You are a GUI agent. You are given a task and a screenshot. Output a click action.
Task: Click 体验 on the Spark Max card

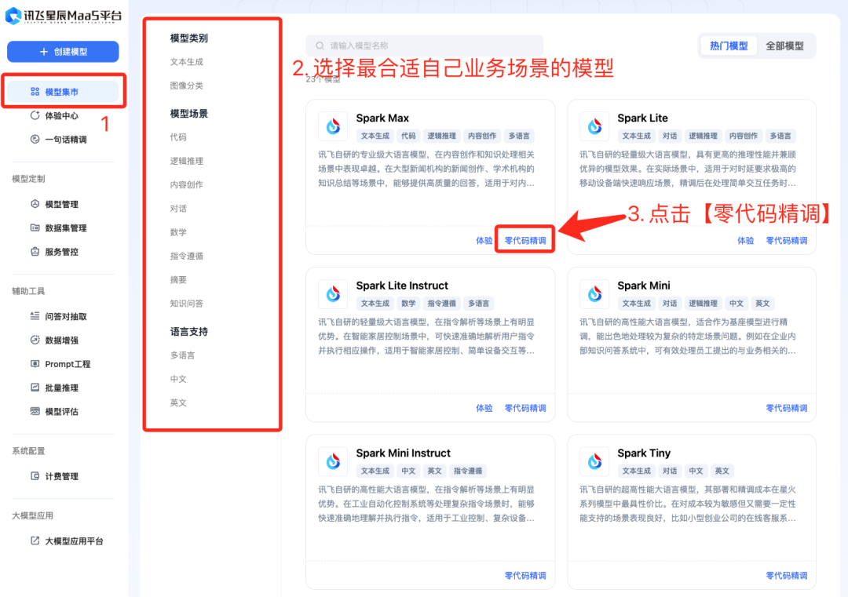(x=484, y=240)
